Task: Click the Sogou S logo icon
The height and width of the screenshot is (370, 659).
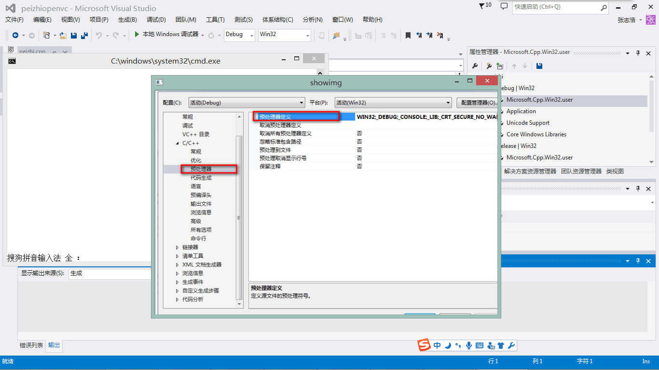Action: click(424, 345)
